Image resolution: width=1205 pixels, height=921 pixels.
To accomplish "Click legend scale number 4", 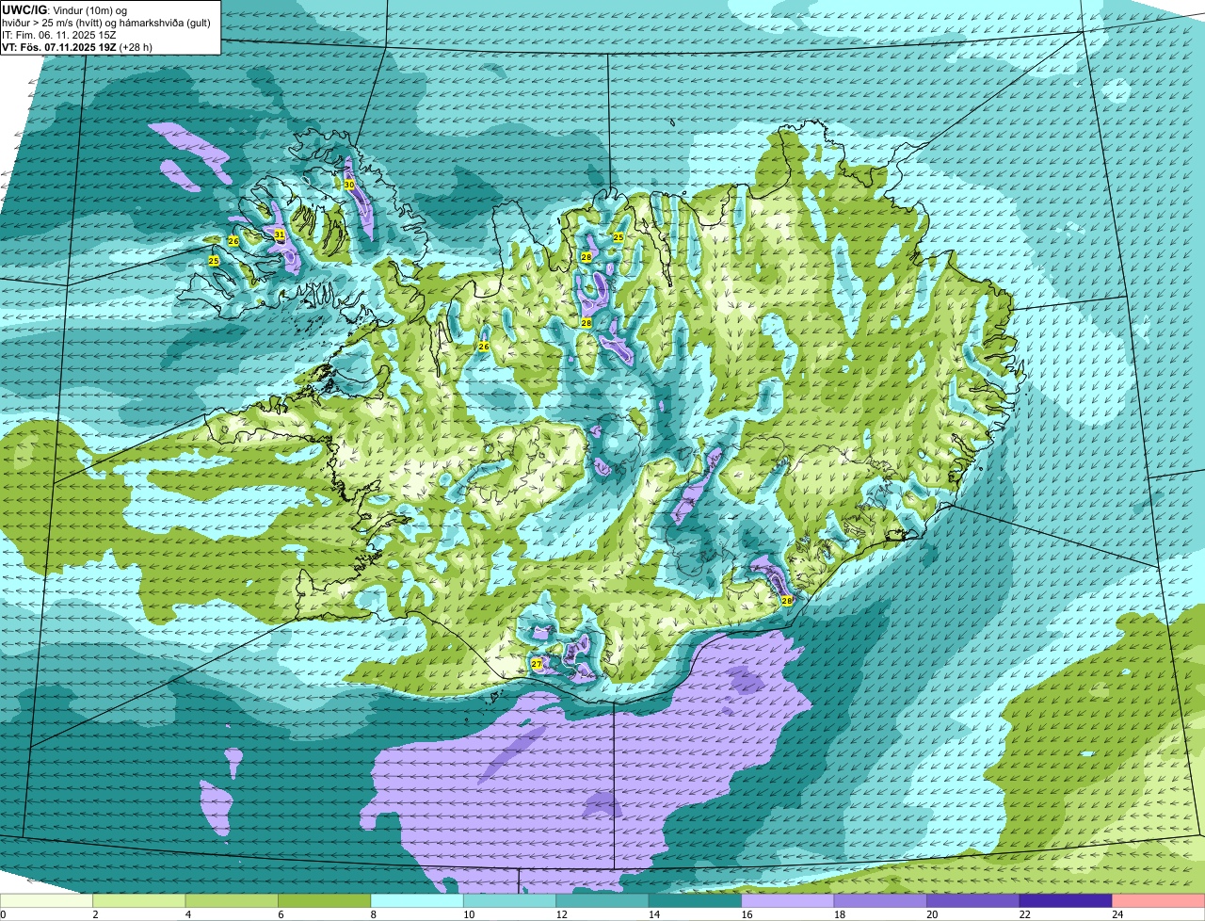I will pyautogui.click(x=186, y=913).
